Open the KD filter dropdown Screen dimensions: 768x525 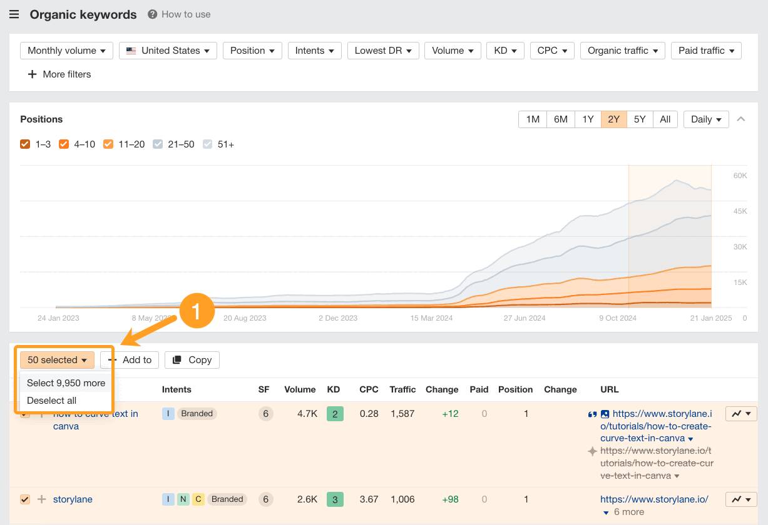click(x=505, y=51)
